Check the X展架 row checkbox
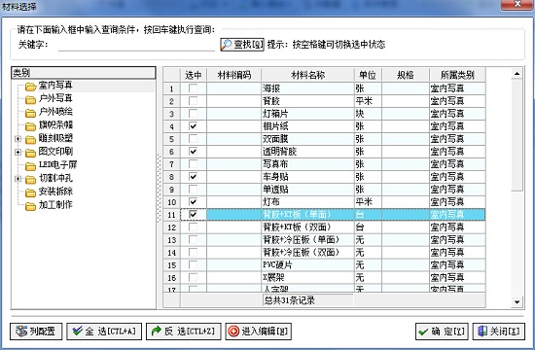This screenshot has width=535, height=350. [x=193, y=278]
